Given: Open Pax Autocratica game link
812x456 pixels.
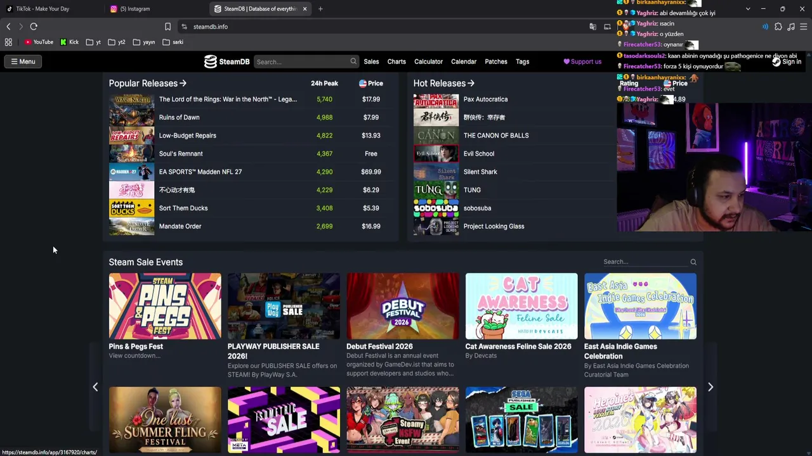Looking at the screenshot, I should [485, 99].
